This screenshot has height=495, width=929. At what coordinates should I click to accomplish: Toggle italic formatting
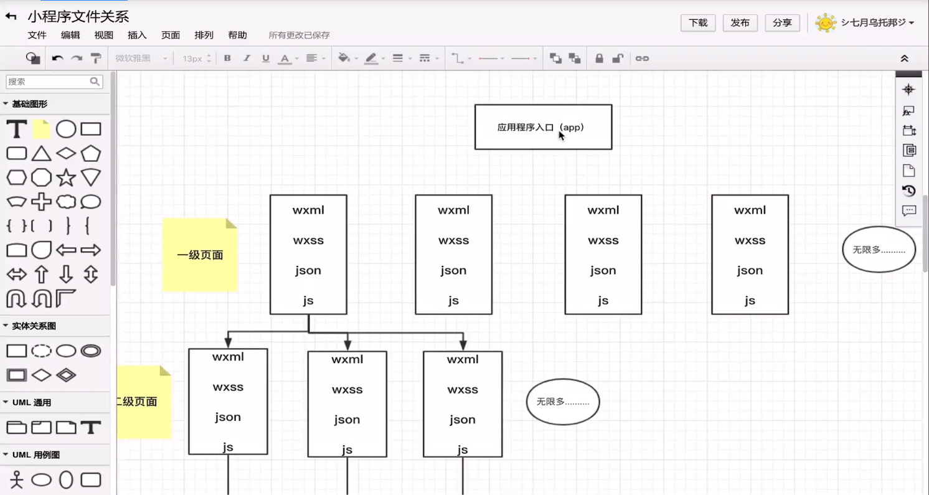click(247, 59)
